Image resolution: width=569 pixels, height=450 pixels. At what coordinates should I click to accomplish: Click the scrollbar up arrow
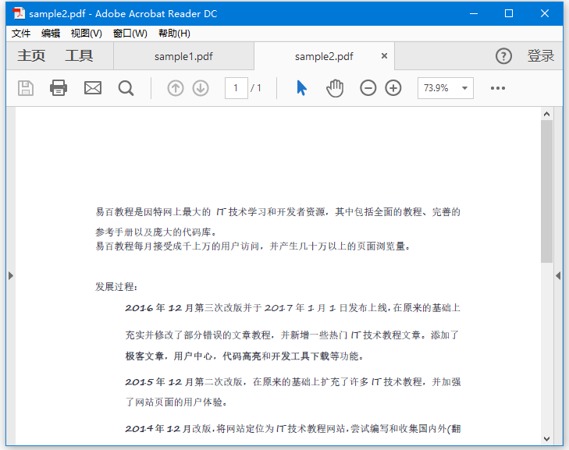pyautogui.click(x=546, y=114)
